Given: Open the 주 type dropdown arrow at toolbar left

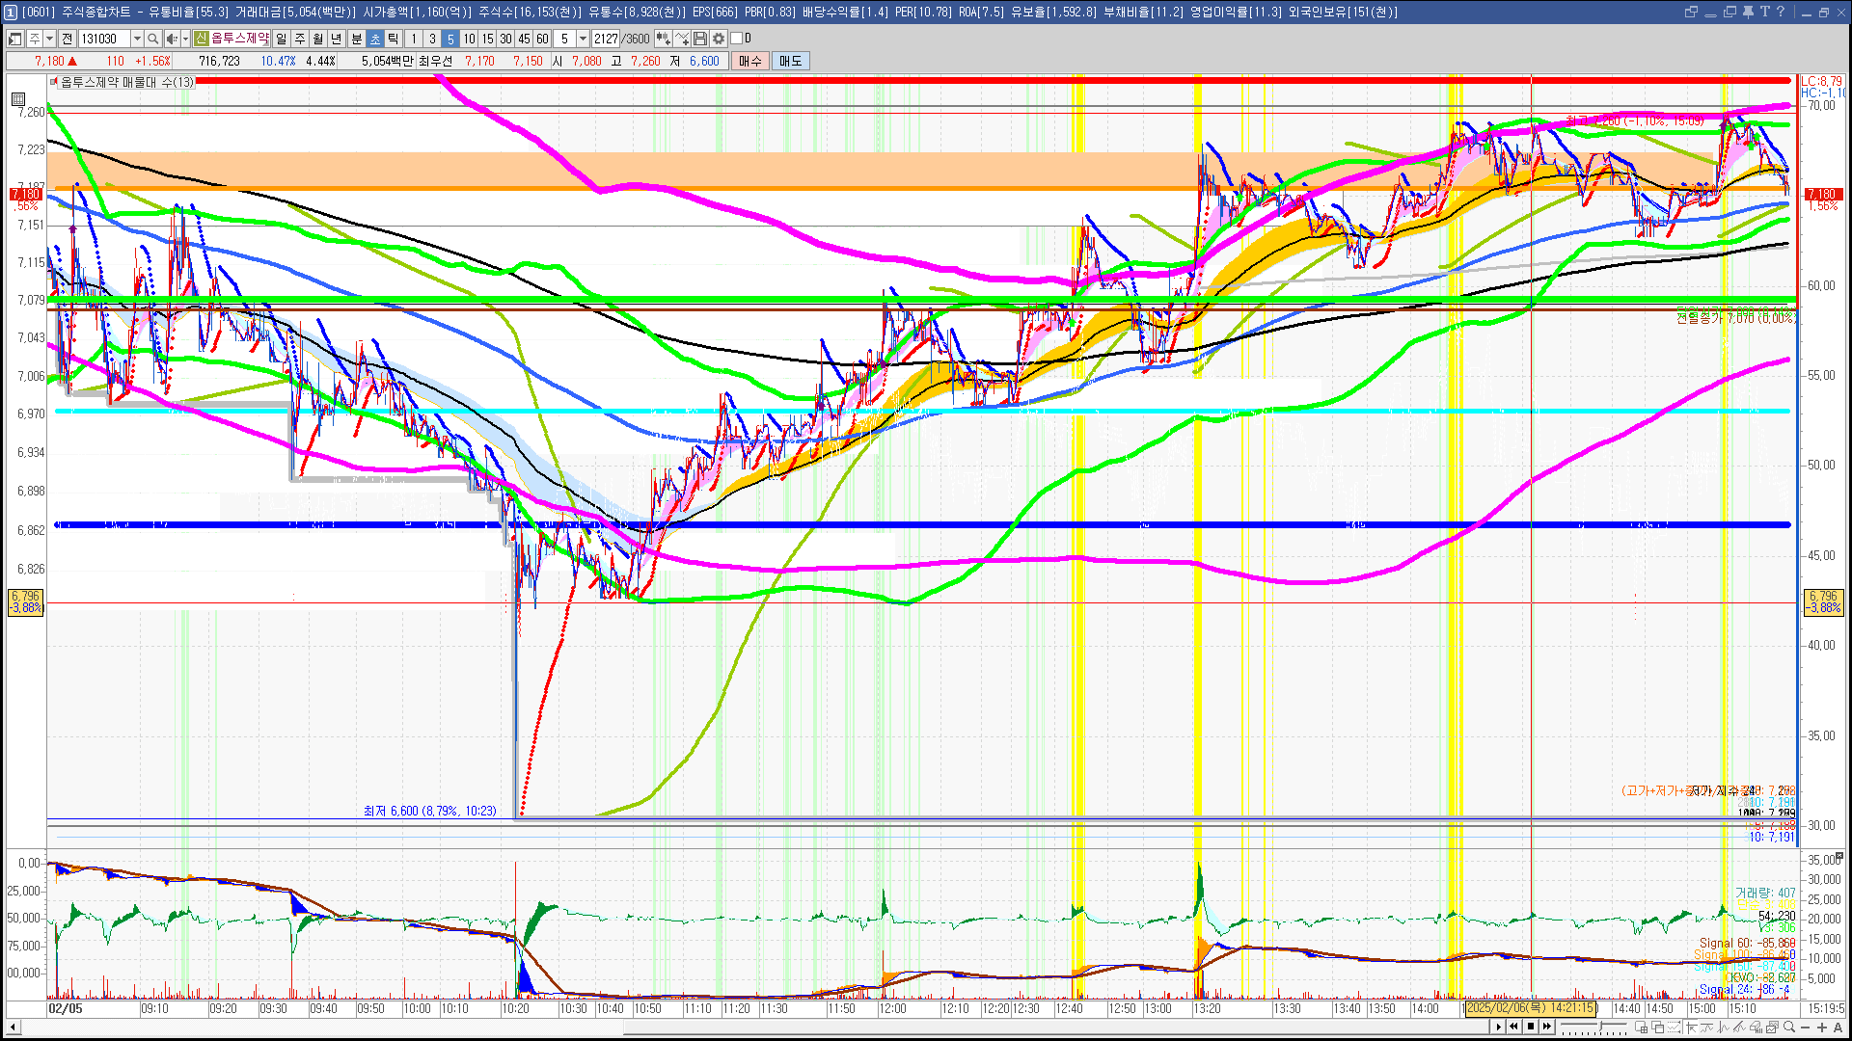Looking at the screenshot, I should (x=49, y=39).
